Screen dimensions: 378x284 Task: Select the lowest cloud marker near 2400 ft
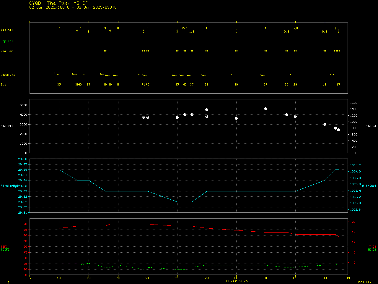[x=338, y=130]
